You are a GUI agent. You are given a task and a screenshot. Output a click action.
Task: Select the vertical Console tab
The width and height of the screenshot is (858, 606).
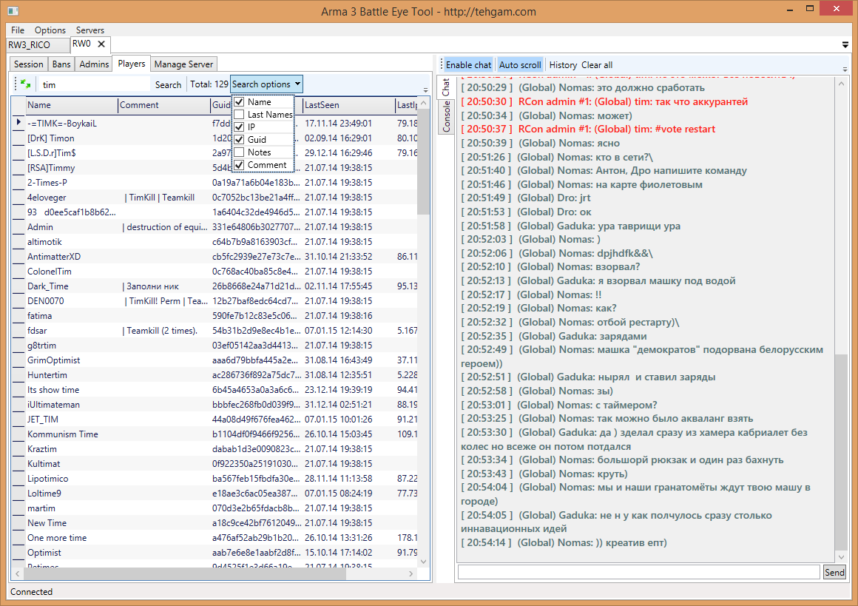point(447,116)
